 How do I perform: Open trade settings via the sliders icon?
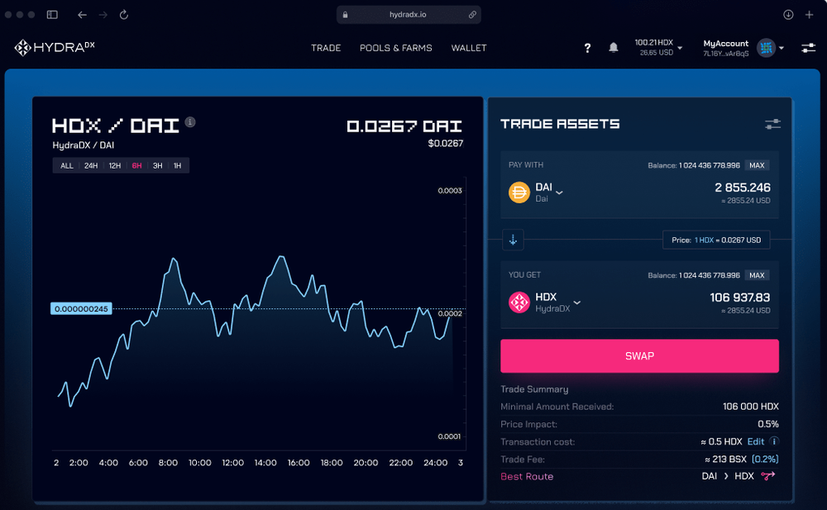click(808, 48)
